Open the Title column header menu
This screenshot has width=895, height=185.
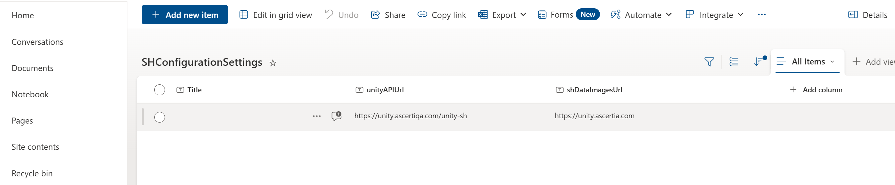[189, 90]
